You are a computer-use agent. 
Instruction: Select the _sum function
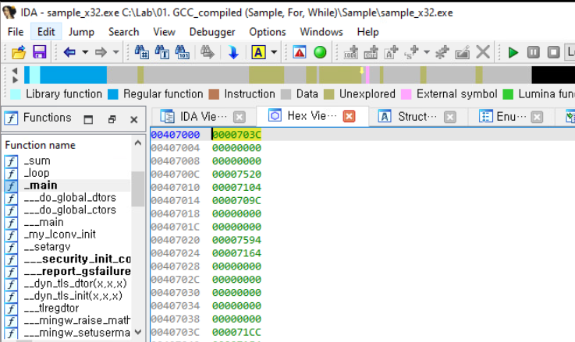pos(37,160)
